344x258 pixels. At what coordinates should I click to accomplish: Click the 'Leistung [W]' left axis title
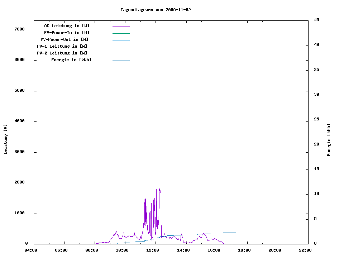(x=5, y=139)
